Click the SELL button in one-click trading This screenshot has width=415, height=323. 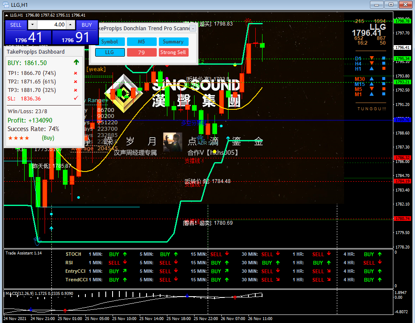coord(16,25)
